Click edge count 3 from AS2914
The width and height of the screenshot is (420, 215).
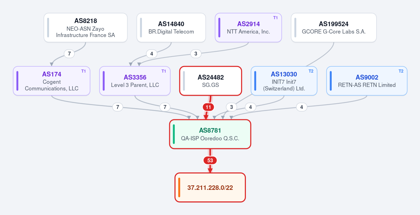point(196,54)
